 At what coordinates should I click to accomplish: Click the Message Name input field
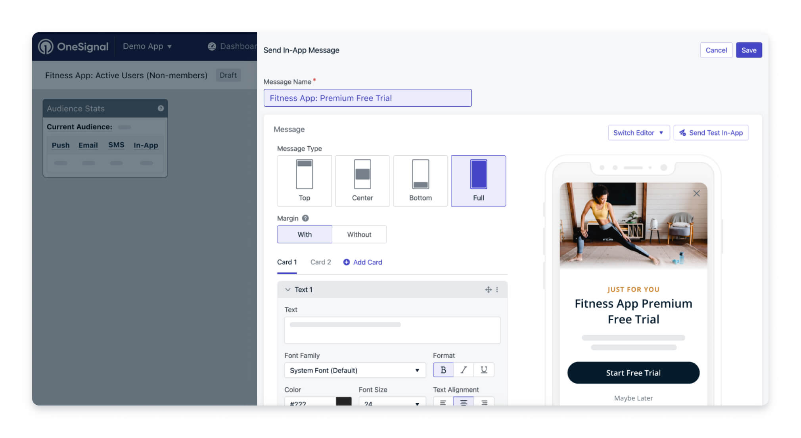click(x=368, y=98)
